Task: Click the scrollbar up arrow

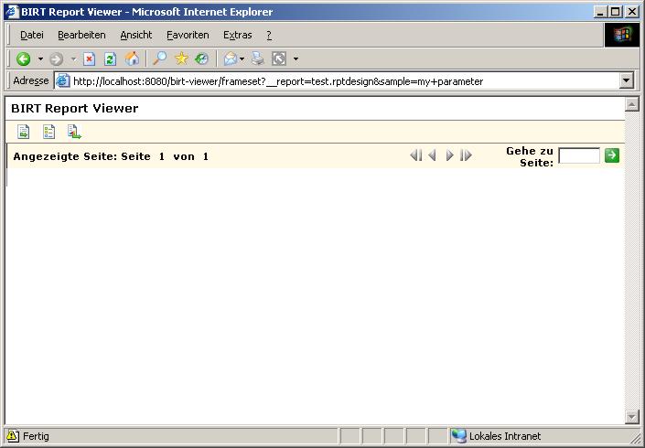Action: point(631,104)
